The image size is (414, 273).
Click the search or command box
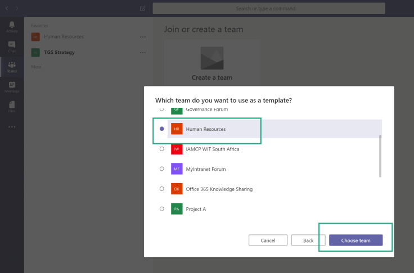click(269, 8)
